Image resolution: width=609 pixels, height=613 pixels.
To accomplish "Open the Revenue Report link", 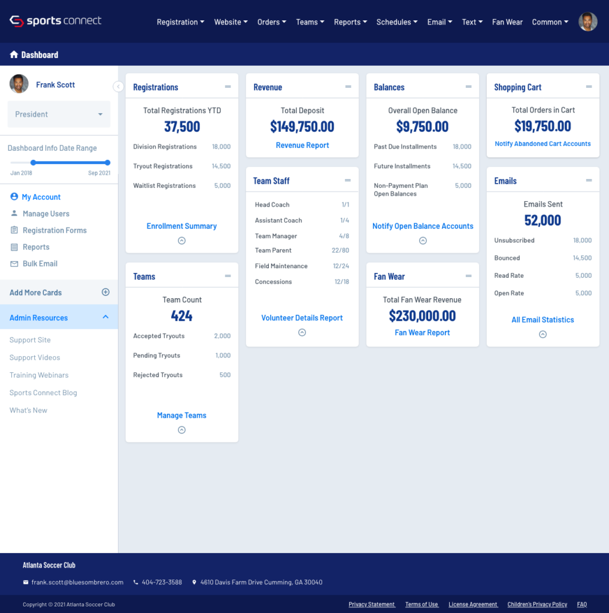I will pyautogui.click(x=302, y=145).
